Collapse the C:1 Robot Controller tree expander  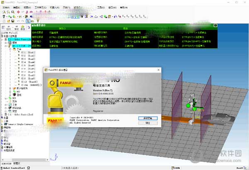pos(2,39)
